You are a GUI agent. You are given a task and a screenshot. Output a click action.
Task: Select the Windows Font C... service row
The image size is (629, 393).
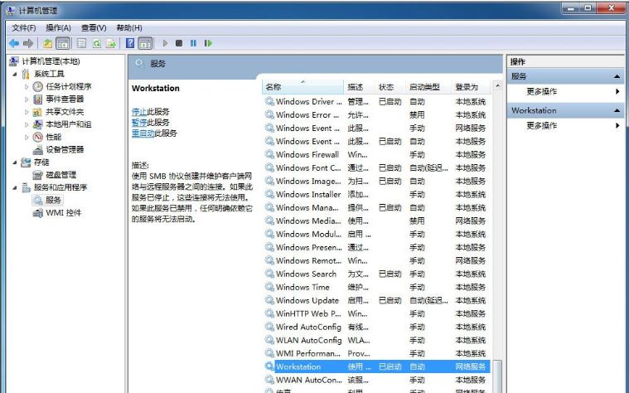point(376,167)
